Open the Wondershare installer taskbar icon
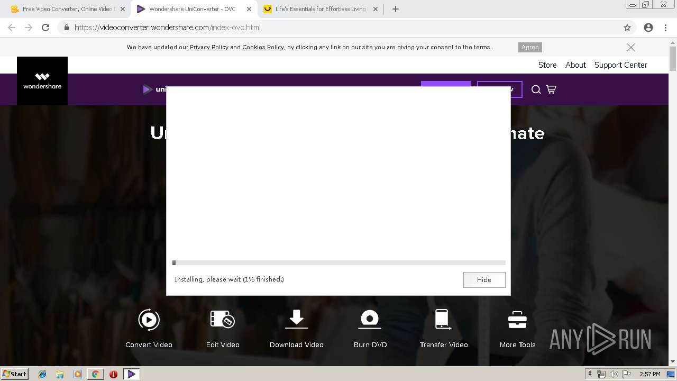Image resolution: width=677 pixels, height=381 pixels. (x=131, y=374)
